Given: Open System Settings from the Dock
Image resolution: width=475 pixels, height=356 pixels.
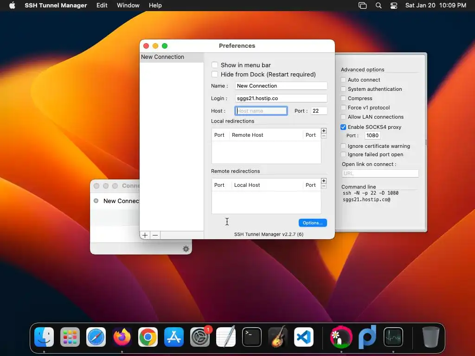Looking at the screenshot, I should tap(200, 337).
